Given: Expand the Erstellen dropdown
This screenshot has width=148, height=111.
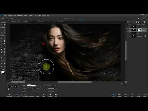Looking at the screenshot, I should coord(17,19).
